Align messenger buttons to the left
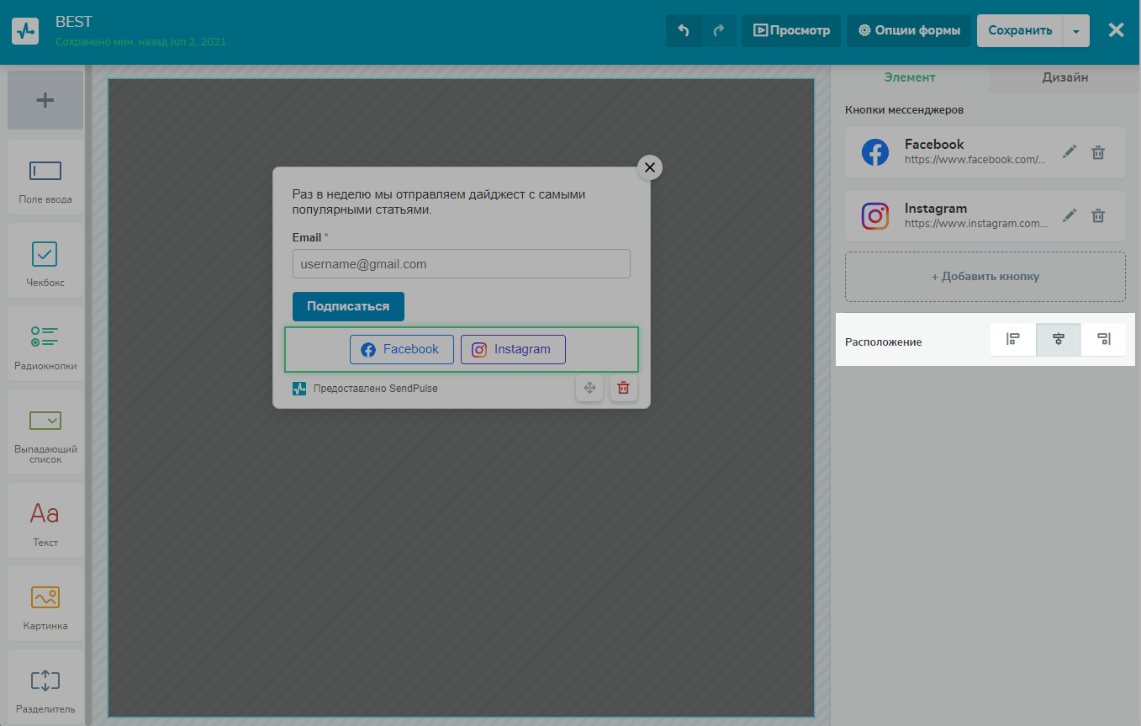The width and height of the screenshot is (1141, 726). 1013,340
